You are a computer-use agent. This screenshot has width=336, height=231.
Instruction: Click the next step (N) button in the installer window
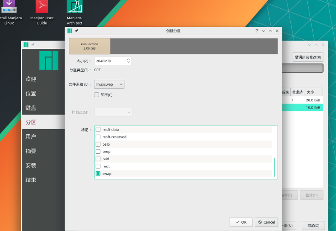coord(289,226)
